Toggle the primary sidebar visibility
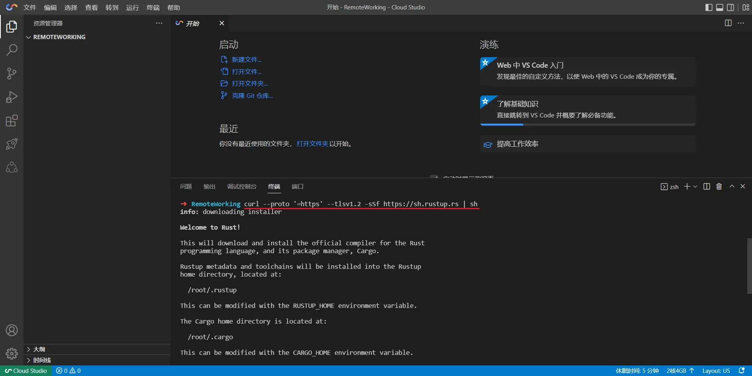Image resolution: width=752 pixels, height=376 pixels. (709, 7)
